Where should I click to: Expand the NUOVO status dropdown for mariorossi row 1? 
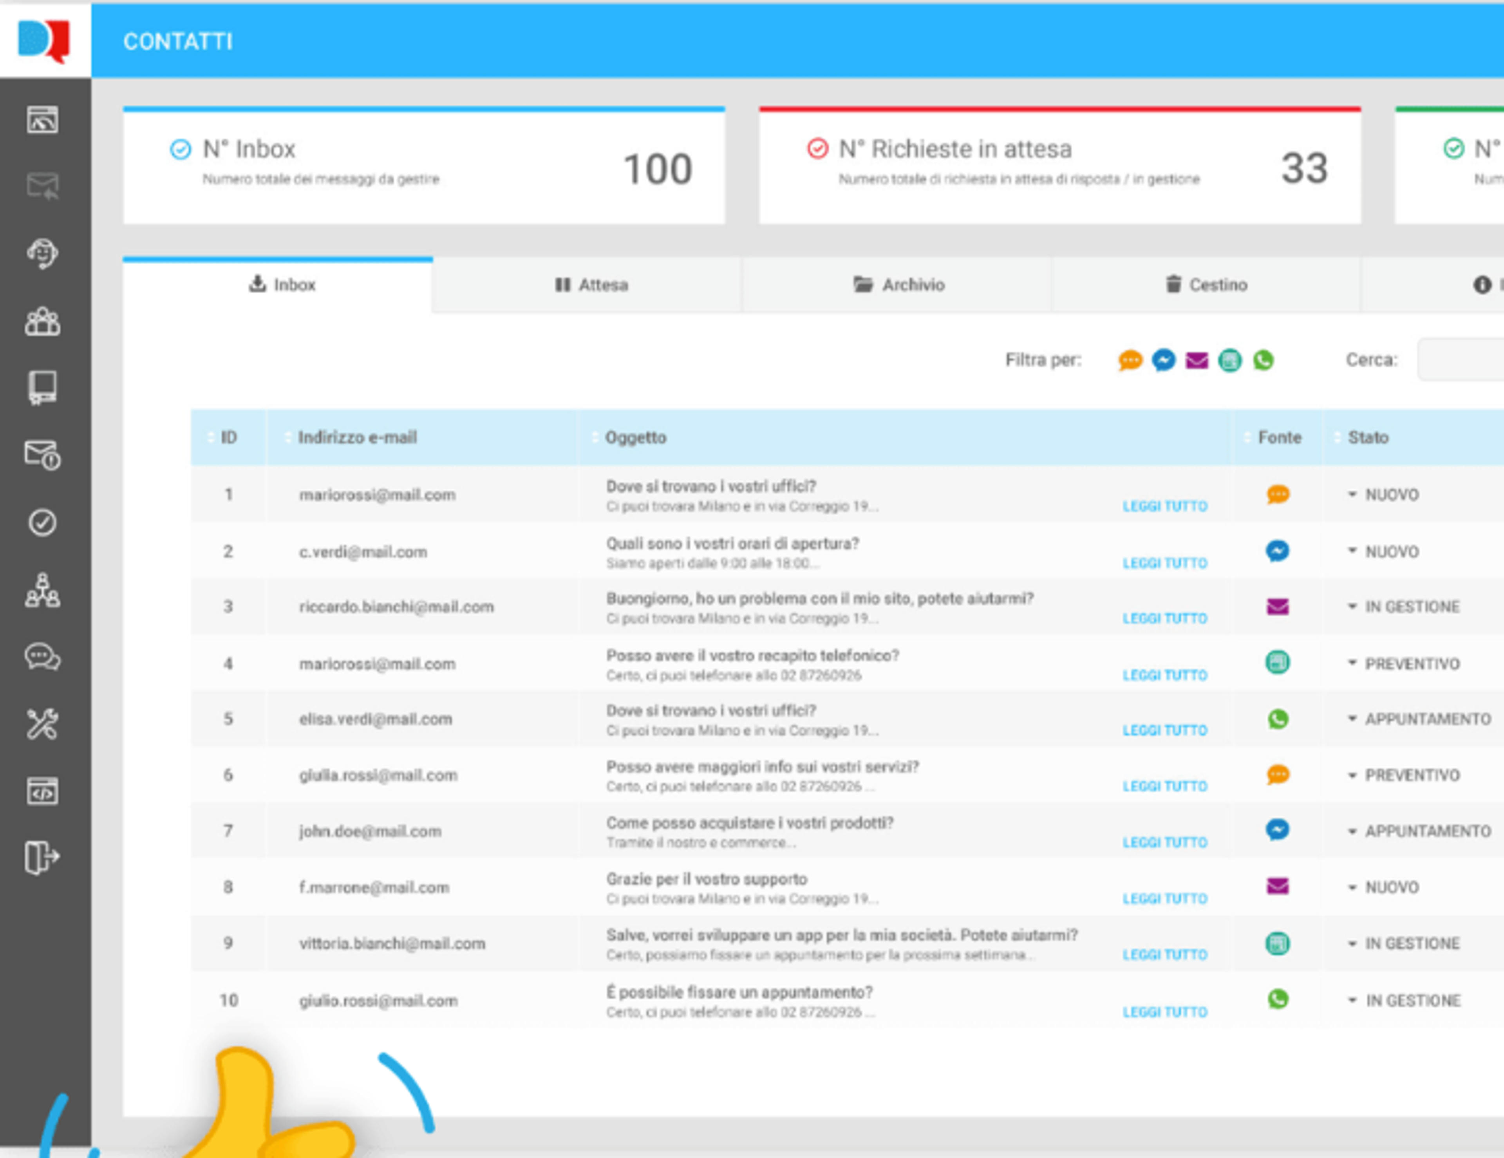(1383, 495)
